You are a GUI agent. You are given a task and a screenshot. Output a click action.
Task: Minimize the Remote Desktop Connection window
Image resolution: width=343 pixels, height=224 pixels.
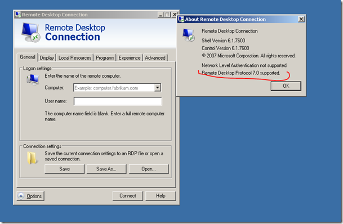click(x=161, y=15)
